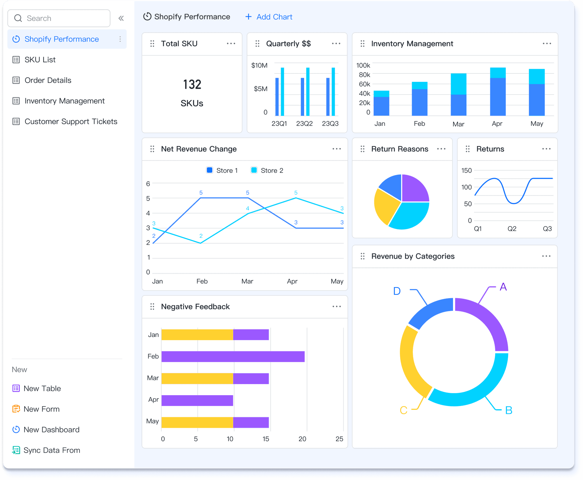Click the Feb bar in Negative Feedback
Viewport: 583px width, 480px height.
pos(233,357)
